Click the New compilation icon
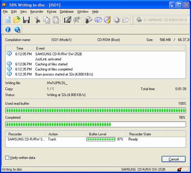The image size is (191, 173). (x=8, y=20)
